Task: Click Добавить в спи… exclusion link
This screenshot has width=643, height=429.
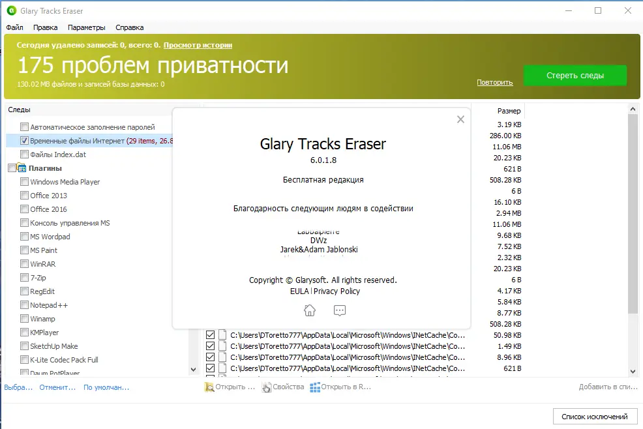Action: [608, 387]
